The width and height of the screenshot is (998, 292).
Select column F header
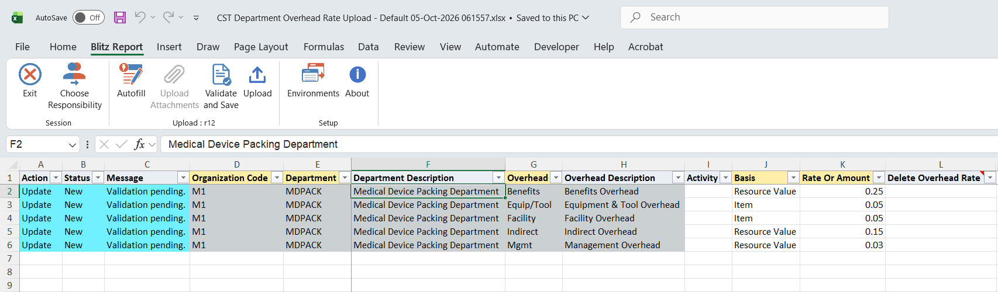pyautogui.click(x=428, y=164)
